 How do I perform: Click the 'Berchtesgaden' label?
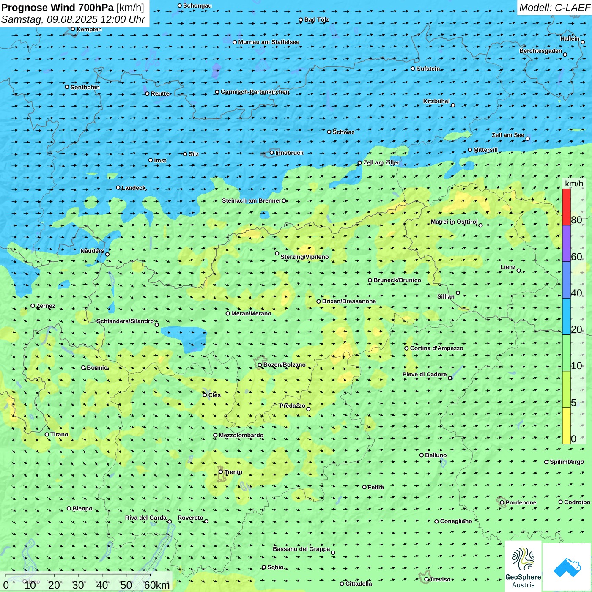541,51
